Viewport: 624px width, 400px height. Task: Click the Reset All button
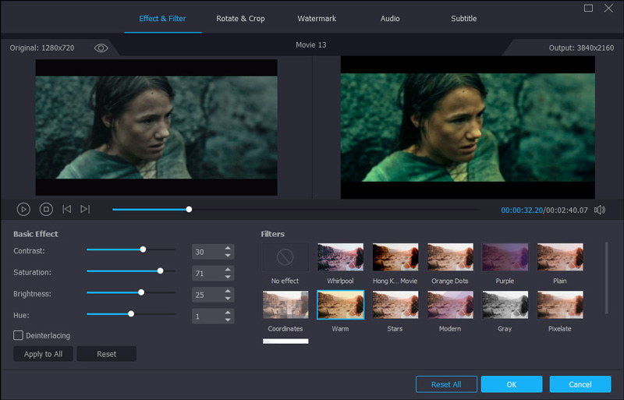(x=446, y=384)
